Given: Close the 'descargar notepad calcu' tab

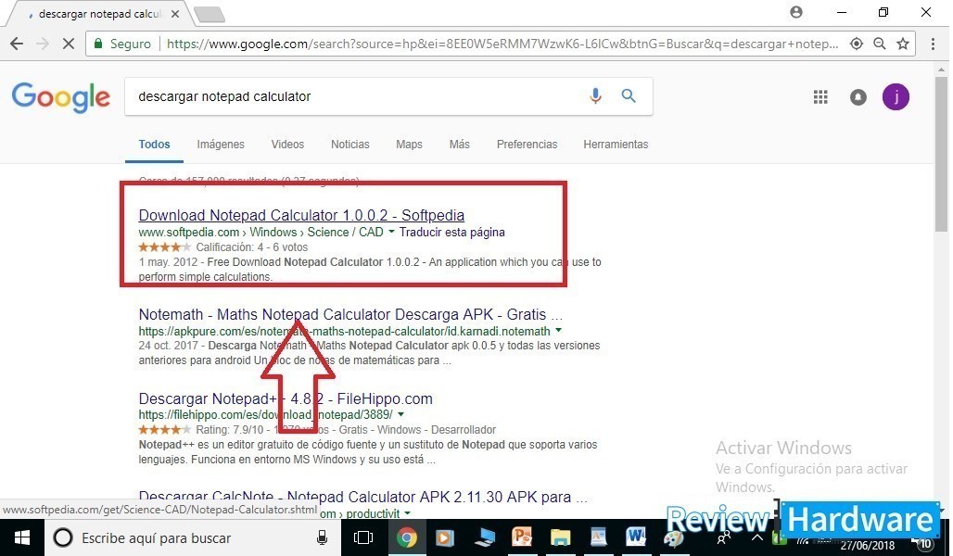Looking at the screenshot, I should click(x=175, y=13).
